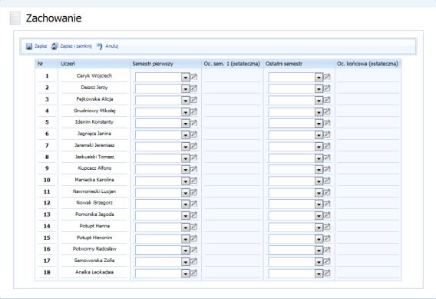Image resolution: width=436 pixels, height=299 pixels.
Task: Click the Zachowanie page document icon
Action: 15,18
